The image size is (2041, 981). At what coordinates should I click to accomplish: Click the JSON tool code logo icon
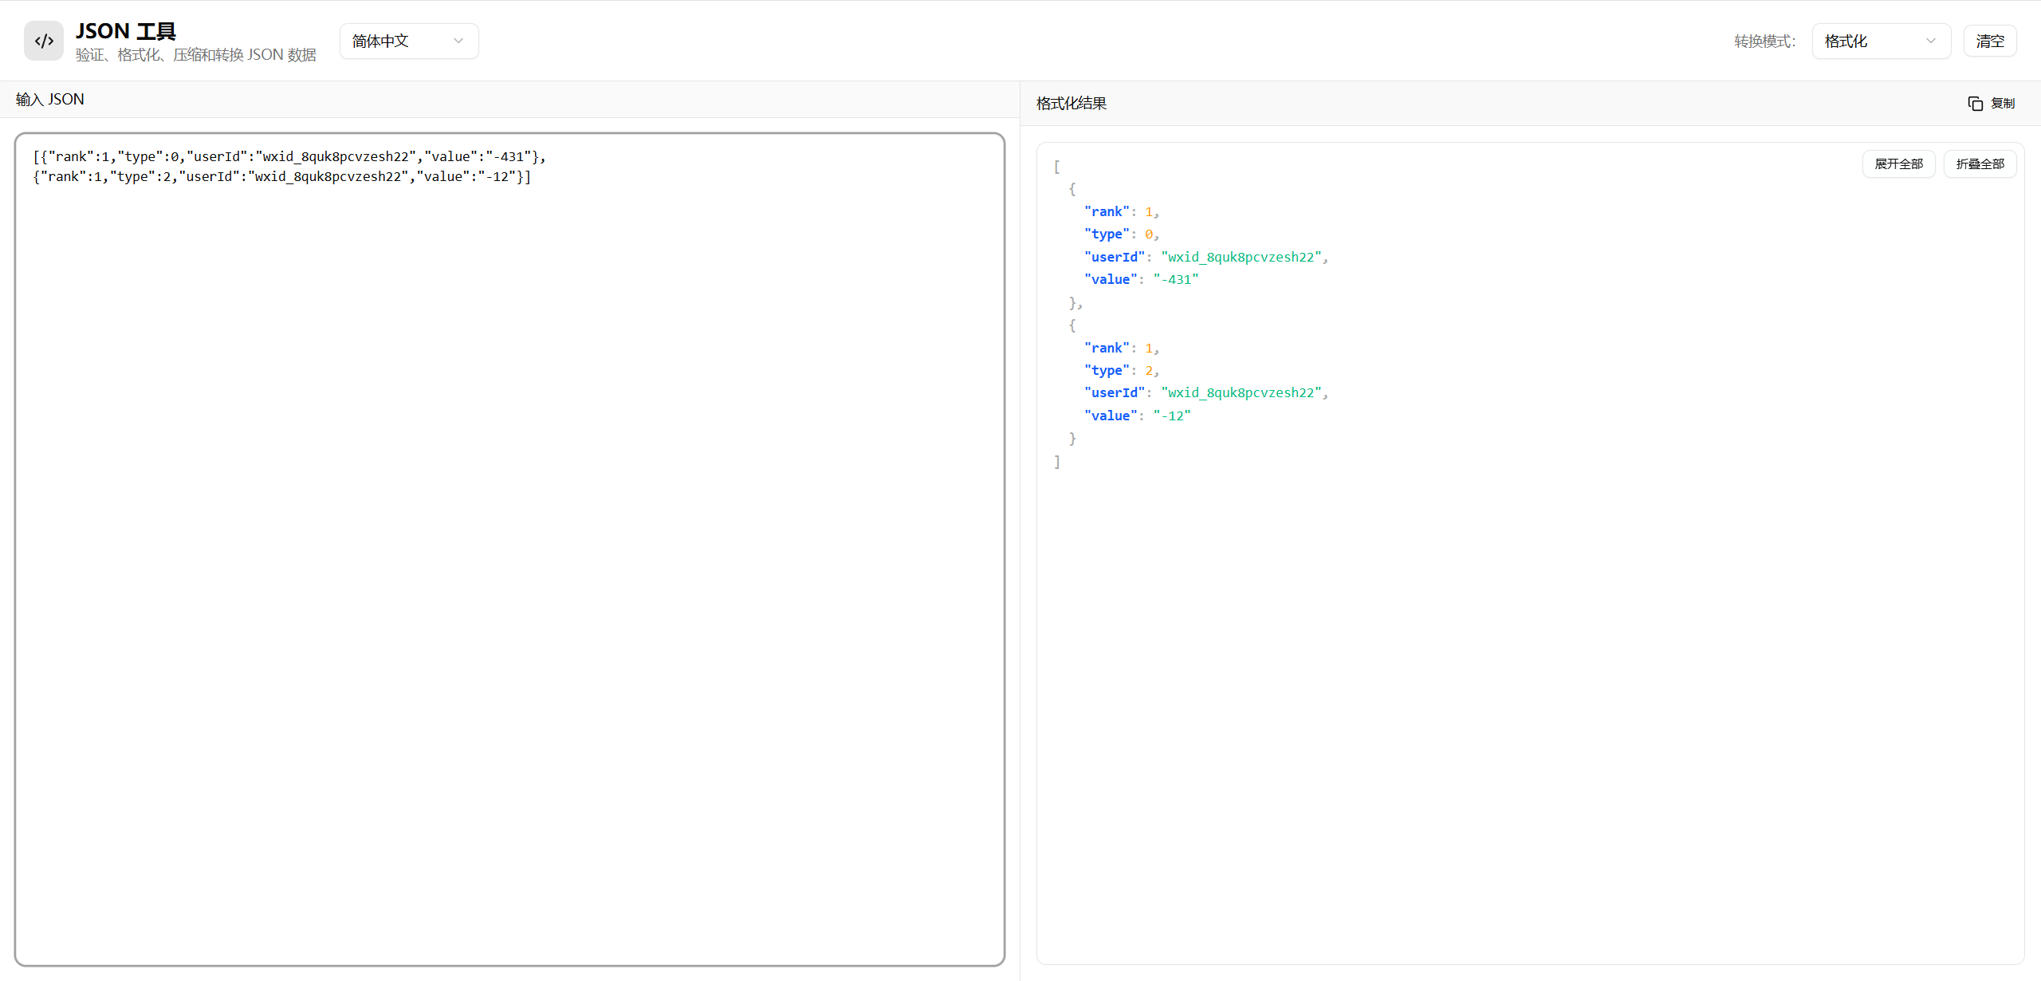tap(44, 41)
